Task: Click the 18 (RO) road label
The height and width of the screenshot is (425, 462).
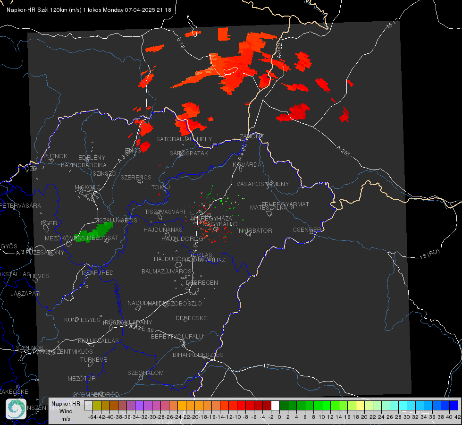Action: click(429, 254)
